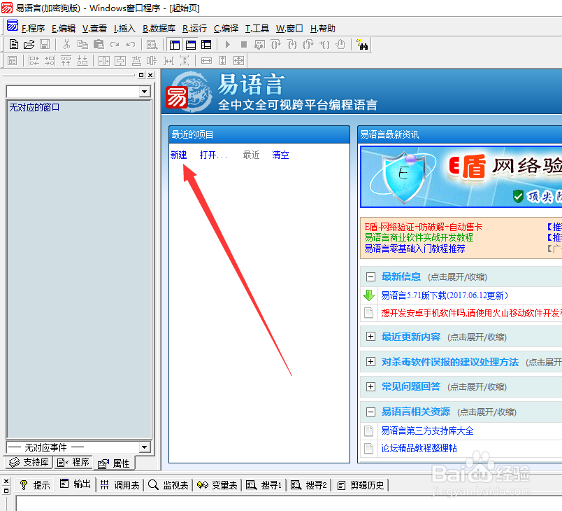
Task: Click the make same height icon
Action: (x=222, y=61)
